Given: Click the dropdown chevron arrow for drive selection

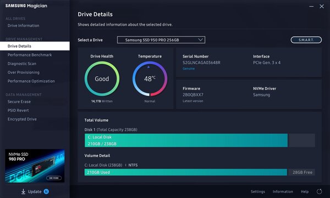Looking at the screenshot, I should click(x=201, y=39).
